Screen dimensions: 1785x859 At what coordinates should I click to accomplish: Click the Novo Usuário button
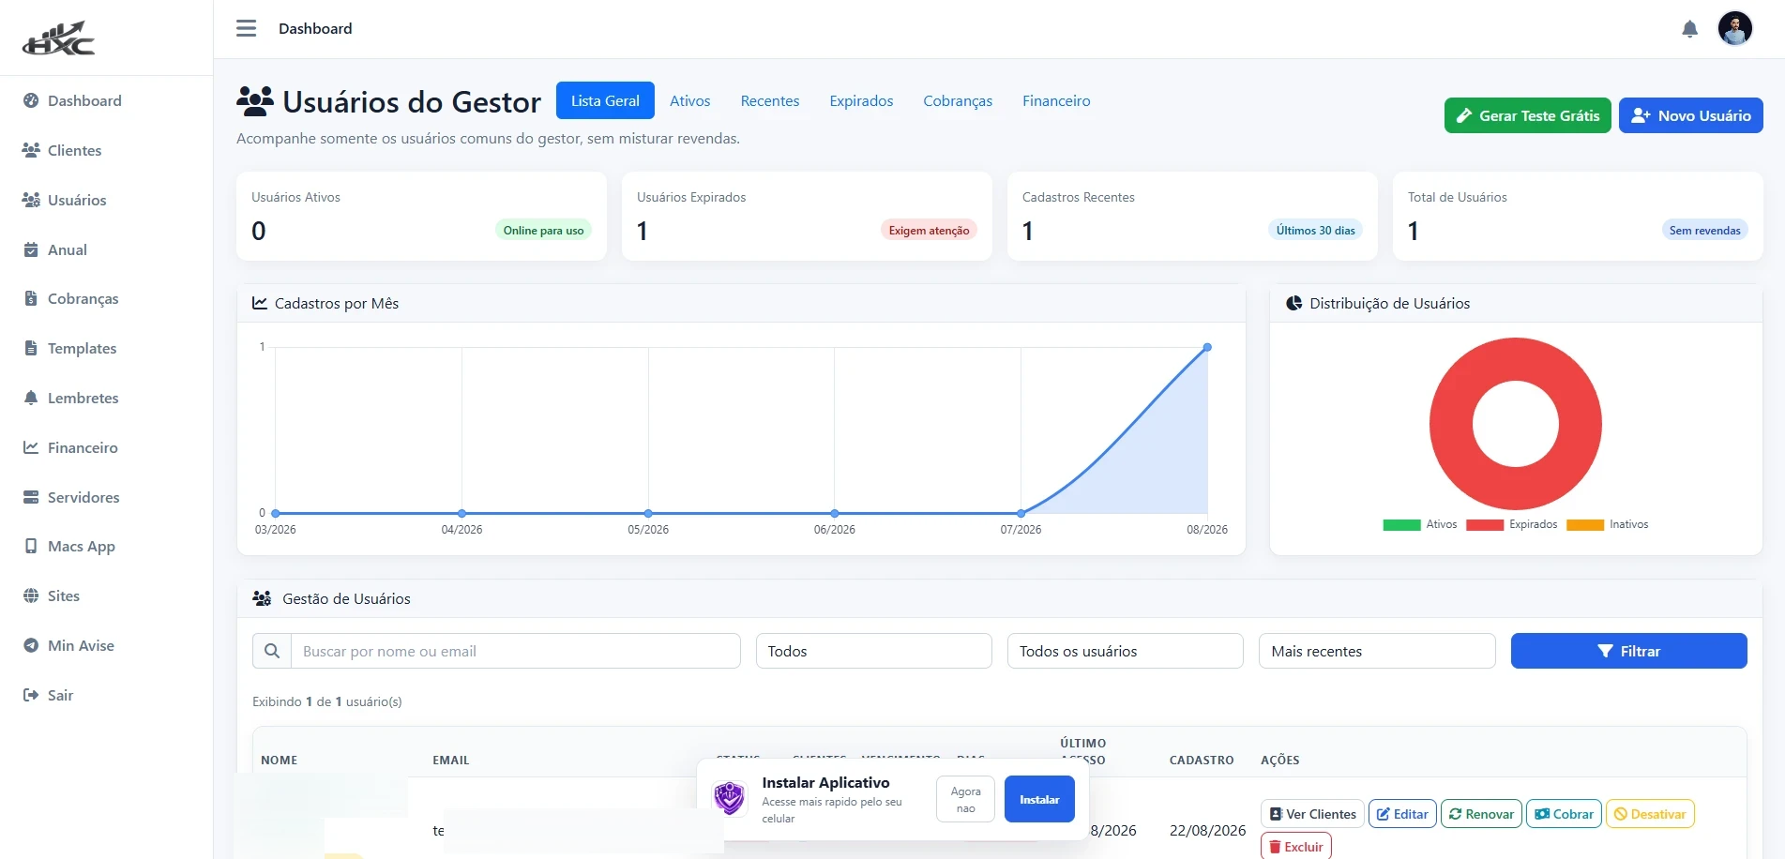coord(1691,115)
